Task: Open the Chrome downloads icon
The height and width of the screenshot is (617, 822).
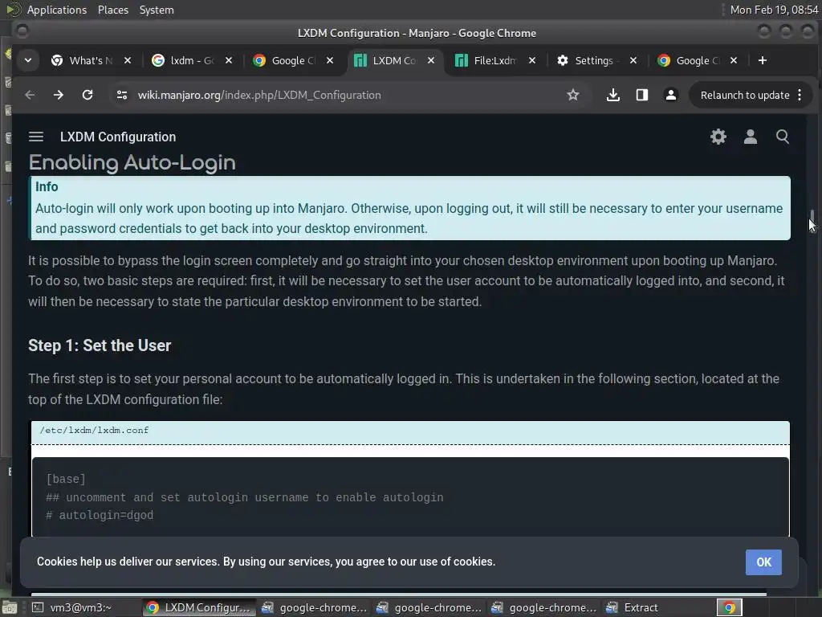Action: pyautogui.click(x=612, y=95)
